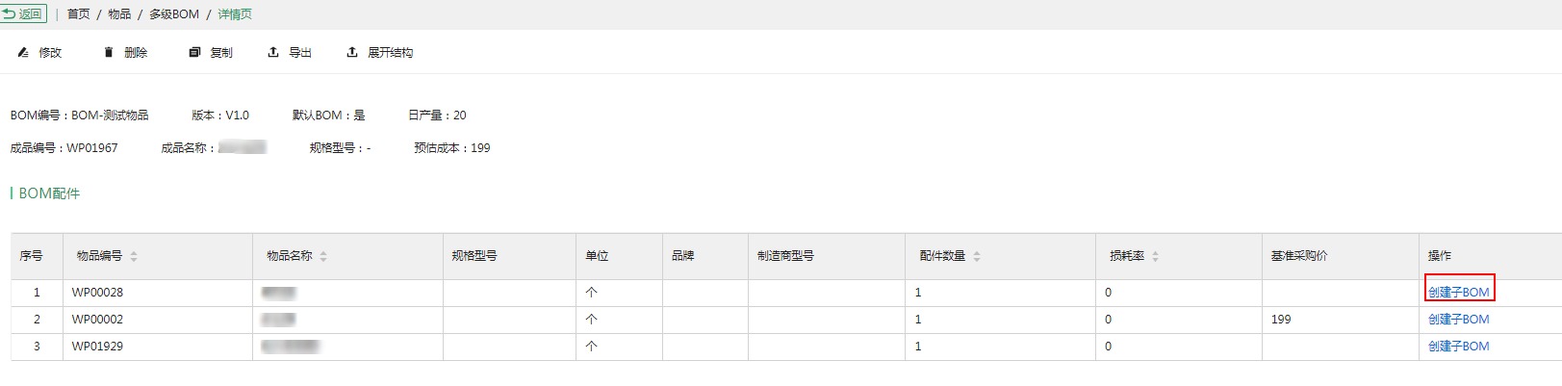The image size is (1562, 386).
Task: Create sub-BOM for WP00002
Action: coord(1458,320)
